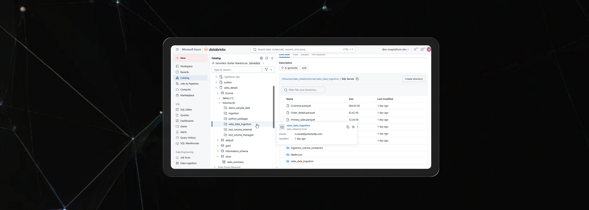Click the Serverless Starter Warehouse selector

[x=236, y=63]
